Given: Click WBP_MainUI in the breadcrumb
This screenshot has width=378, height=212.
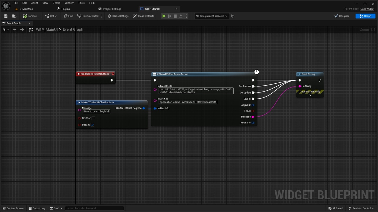Looking at the screenshot, I should tap(47, 29).
